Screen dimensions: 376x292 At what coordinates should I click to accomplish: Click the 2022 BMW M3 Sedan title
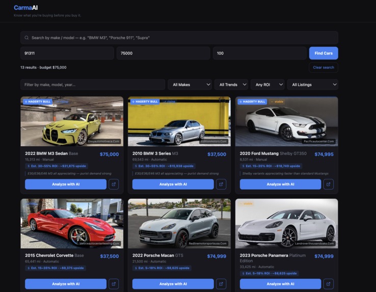tap(46, 153)
